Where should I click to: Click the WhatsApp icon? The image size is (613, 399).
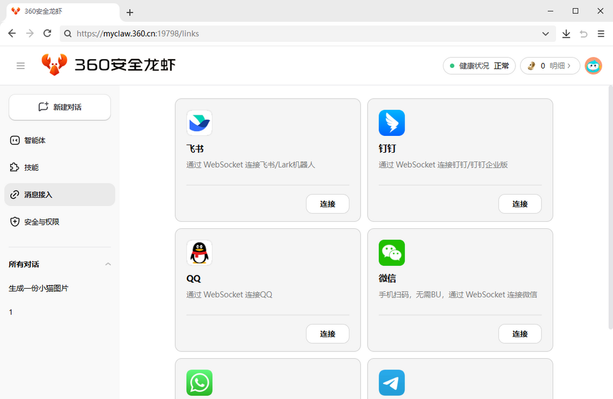pos(199,383)
